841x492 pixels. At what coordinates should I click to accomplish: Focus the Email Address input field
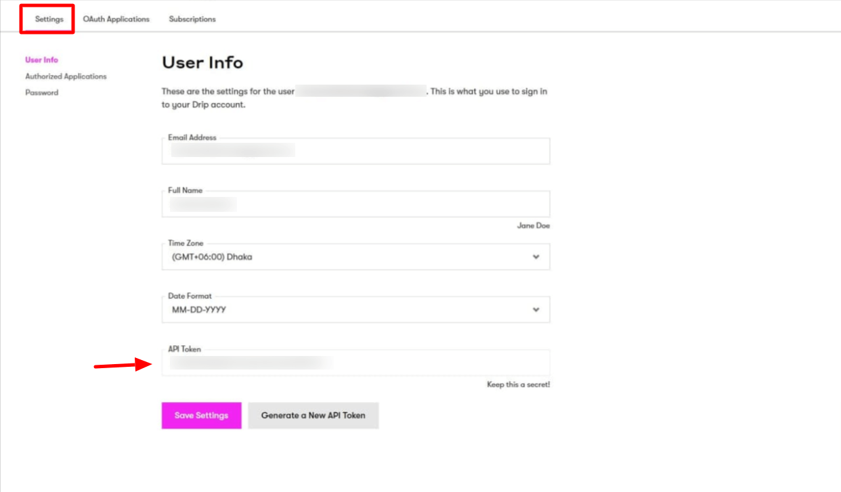click(355, 150)
